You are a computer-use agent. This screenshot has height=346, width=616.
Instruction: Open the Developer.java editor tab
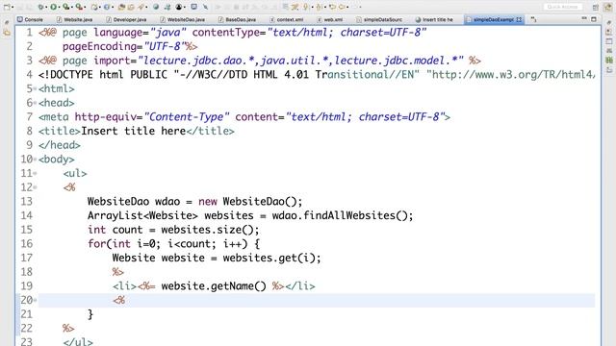coord(126,19)
